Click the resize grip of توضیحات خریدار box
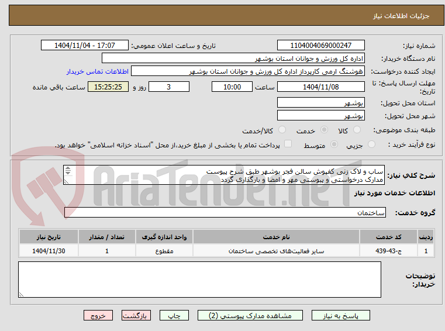 point(21,295)
